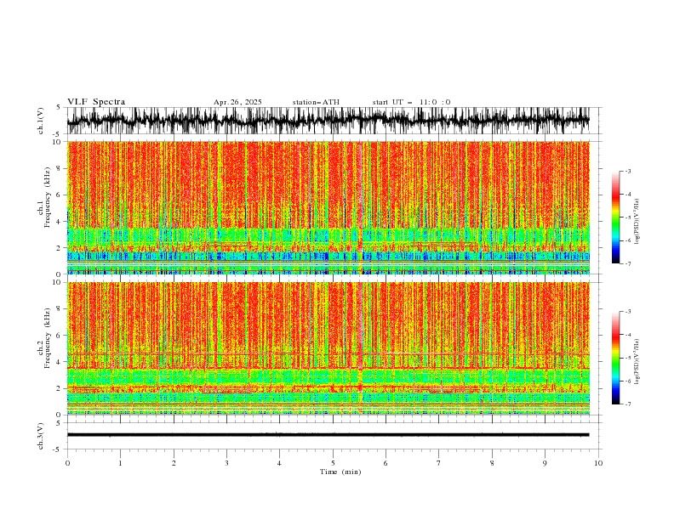Click the '10' tick on the time axis
Screen dimensions: 674x520
(x=598, y=463)
